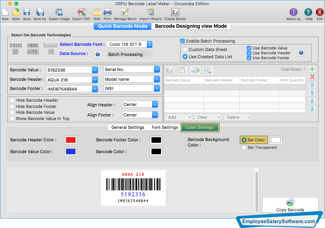Click the green add row plus icon
Viewport: 325px width, 228px height.
point(312,69)
